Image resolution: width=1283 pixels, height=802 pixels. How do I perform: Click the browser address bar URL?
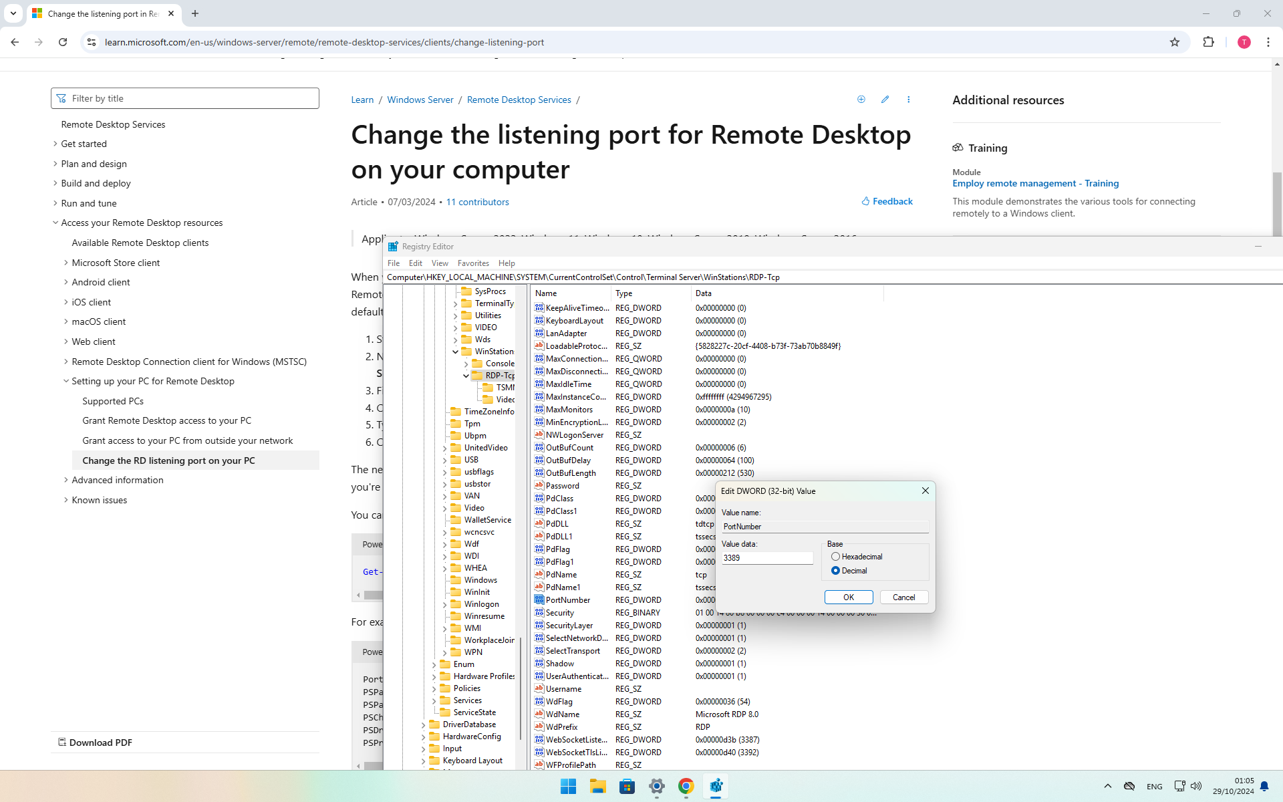pyautogui.click(x=324, y=42)
